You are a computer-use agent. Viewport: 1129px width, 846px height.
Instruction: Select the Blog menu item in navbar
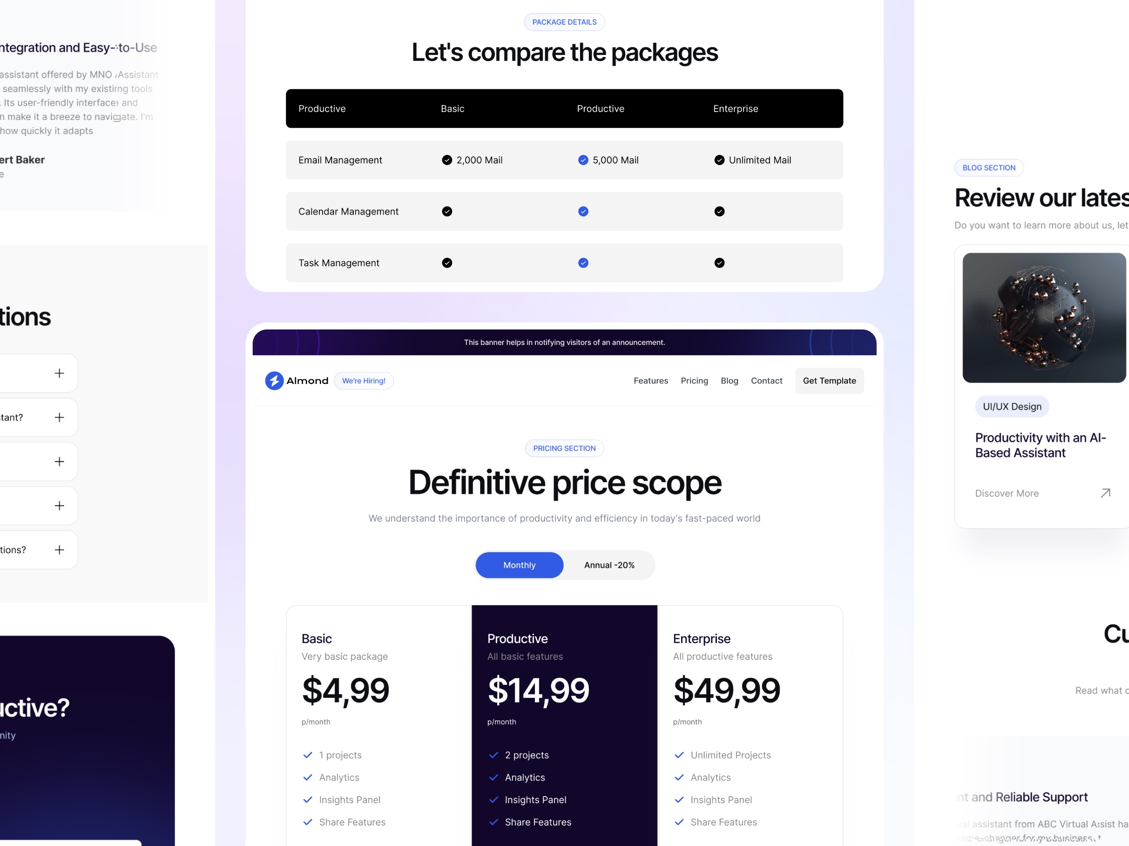coord(729,380)
